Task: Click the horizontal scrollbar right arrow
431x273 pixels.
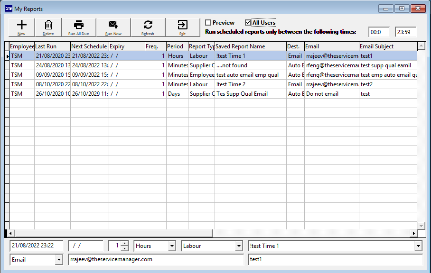Action: [414, 233]
